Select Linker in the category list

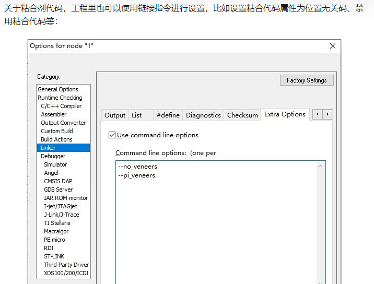[48, 148]
